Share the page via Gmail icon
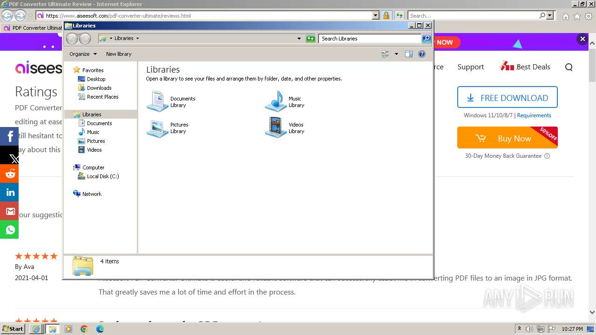This screenshot has width=596, height=335. click(9, 211)
